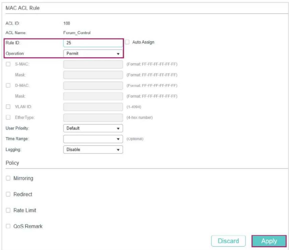Click the D-MAC address input field
This screenshot has width=289, height=250.
(93, 86)
